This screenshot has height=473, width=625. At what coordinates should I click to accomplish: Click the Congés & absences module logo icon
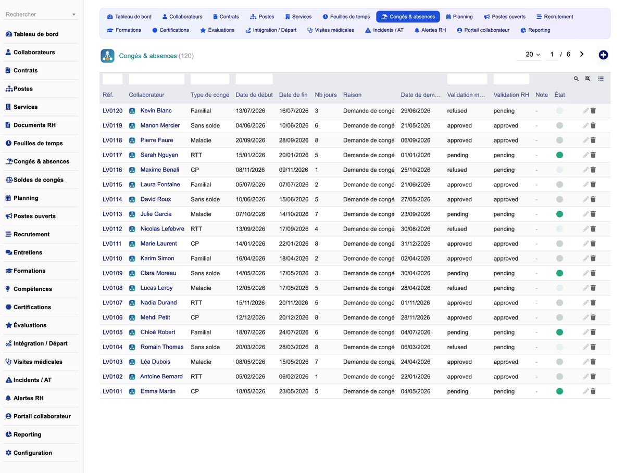[x=107, y=56]
